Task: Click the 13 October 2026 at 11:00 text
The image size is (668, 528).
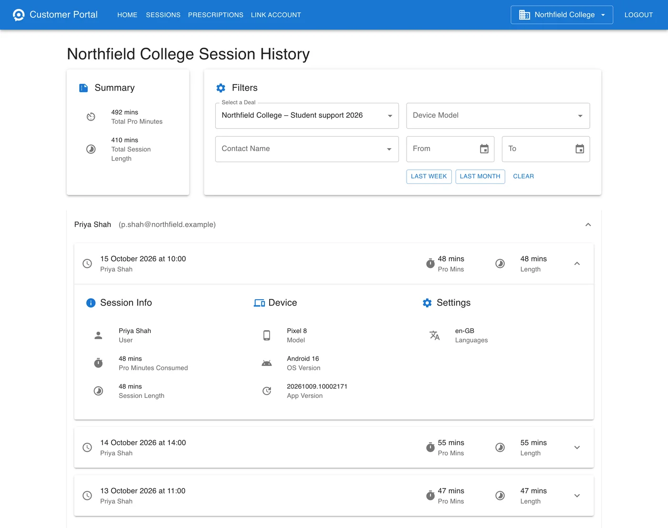Action: click(143, 491)
